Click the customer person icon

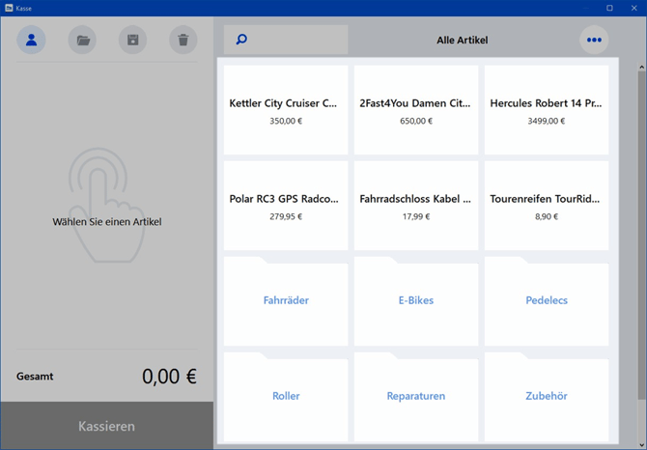[32, 40]
